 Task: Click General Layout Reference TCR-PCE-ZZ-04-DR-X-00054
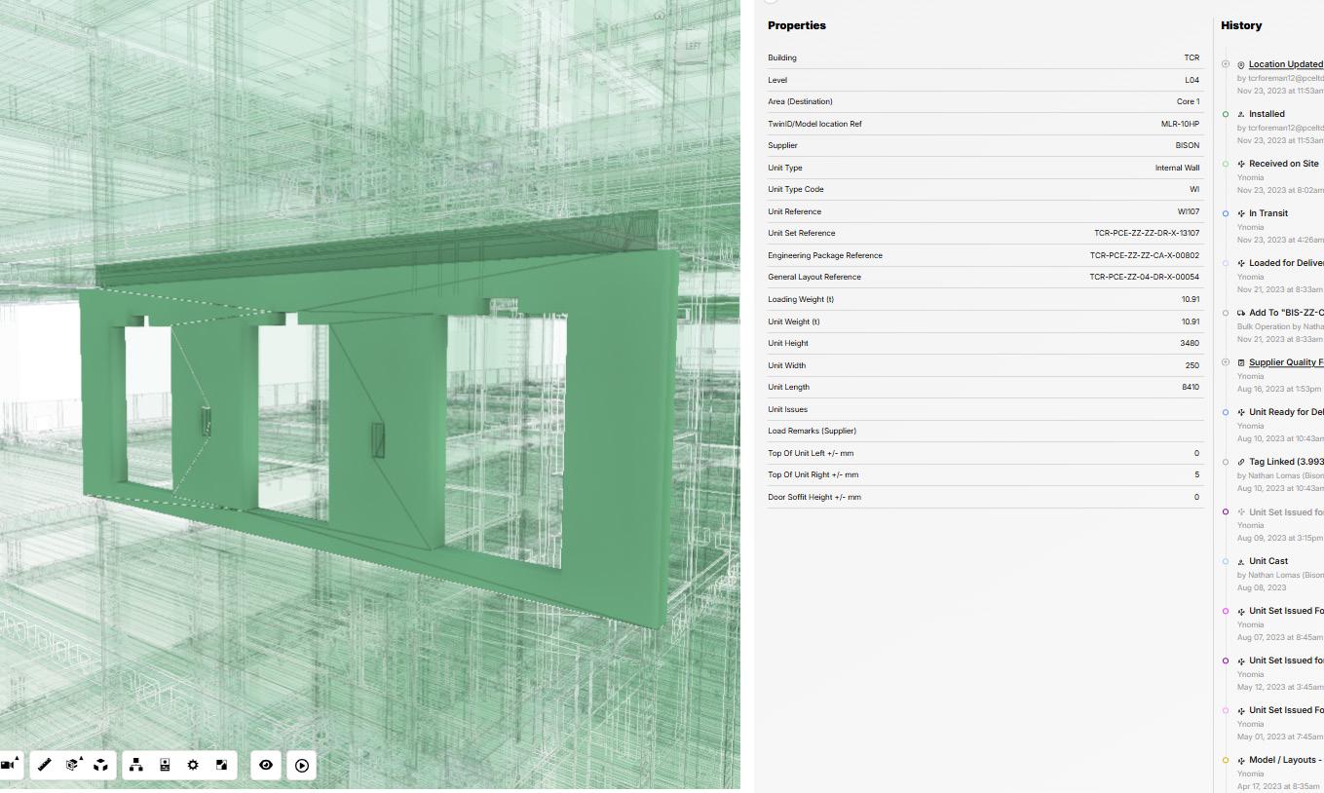[x=1145, y=277]
